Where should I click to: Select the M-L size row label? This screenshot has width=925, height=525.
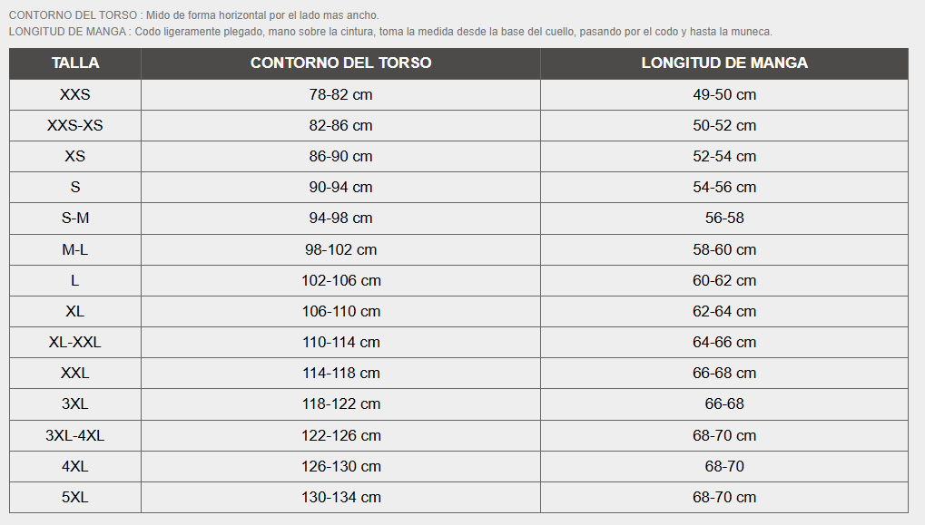(75, 250)
